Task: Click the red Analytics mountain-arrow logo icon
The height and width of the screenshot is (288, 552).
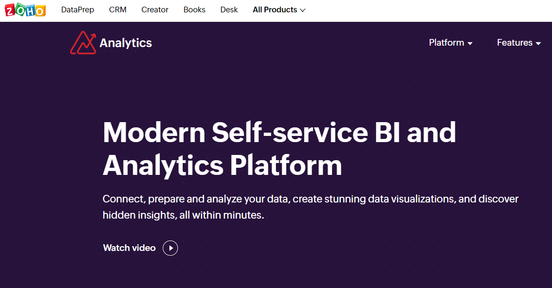Action: 83,43
